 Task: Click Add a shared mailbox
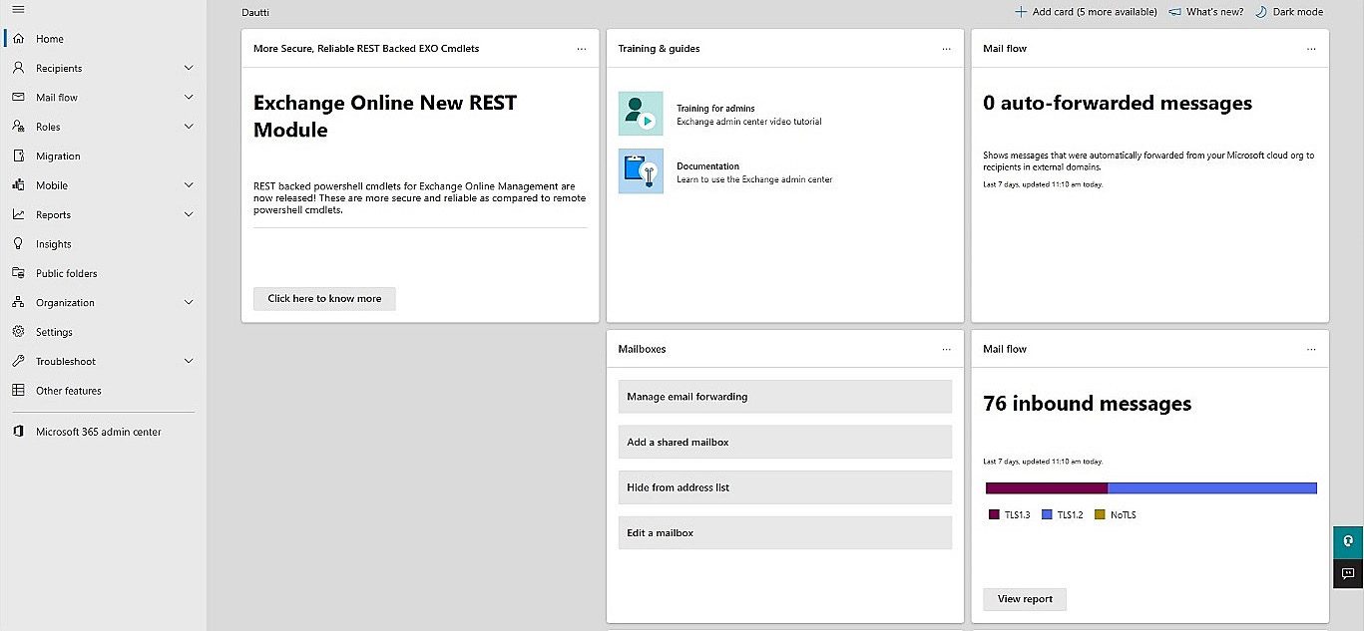pos(785,442)
